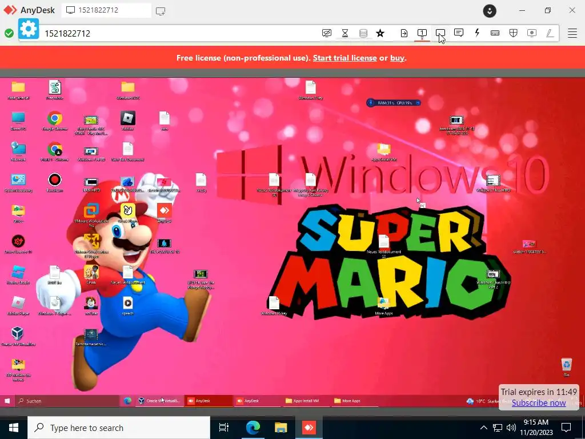585x439 pixels.
Task: Select the Office folder on remote desktop
Action: 18,214
